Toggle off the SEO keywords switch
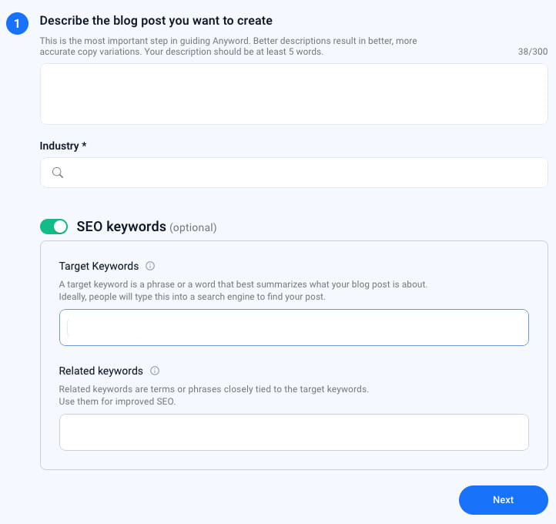This screenshot has height=524, width=556. 54,227
